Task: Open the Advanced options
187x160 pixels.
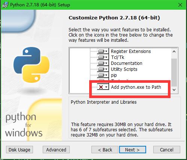Action: tap(56, 150)
